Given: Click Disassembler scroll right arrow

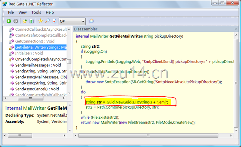Looking at the screenshot, I should point(231,135).
